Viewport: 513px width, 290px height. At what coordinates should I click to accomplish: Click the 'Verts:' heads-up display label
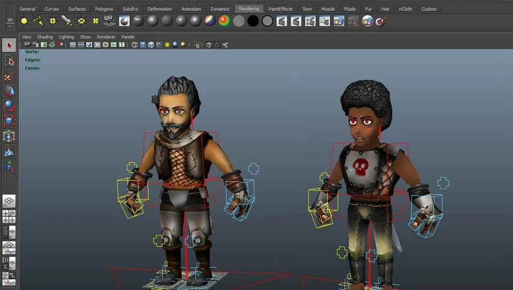click(32, 52)
